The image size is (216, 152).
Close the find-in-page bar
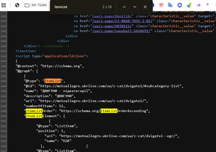click(145, 7)
